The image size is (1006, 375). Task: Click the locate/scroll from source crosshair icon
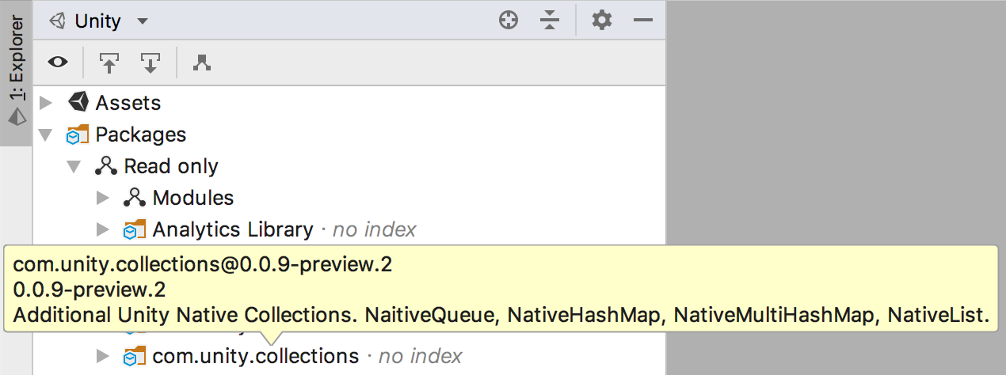[509, 21]
